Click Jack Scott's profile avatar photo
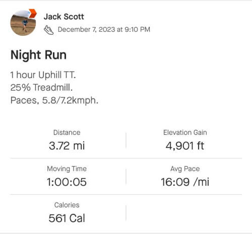The height and width of the screenshot is (234, 252). 23,23
